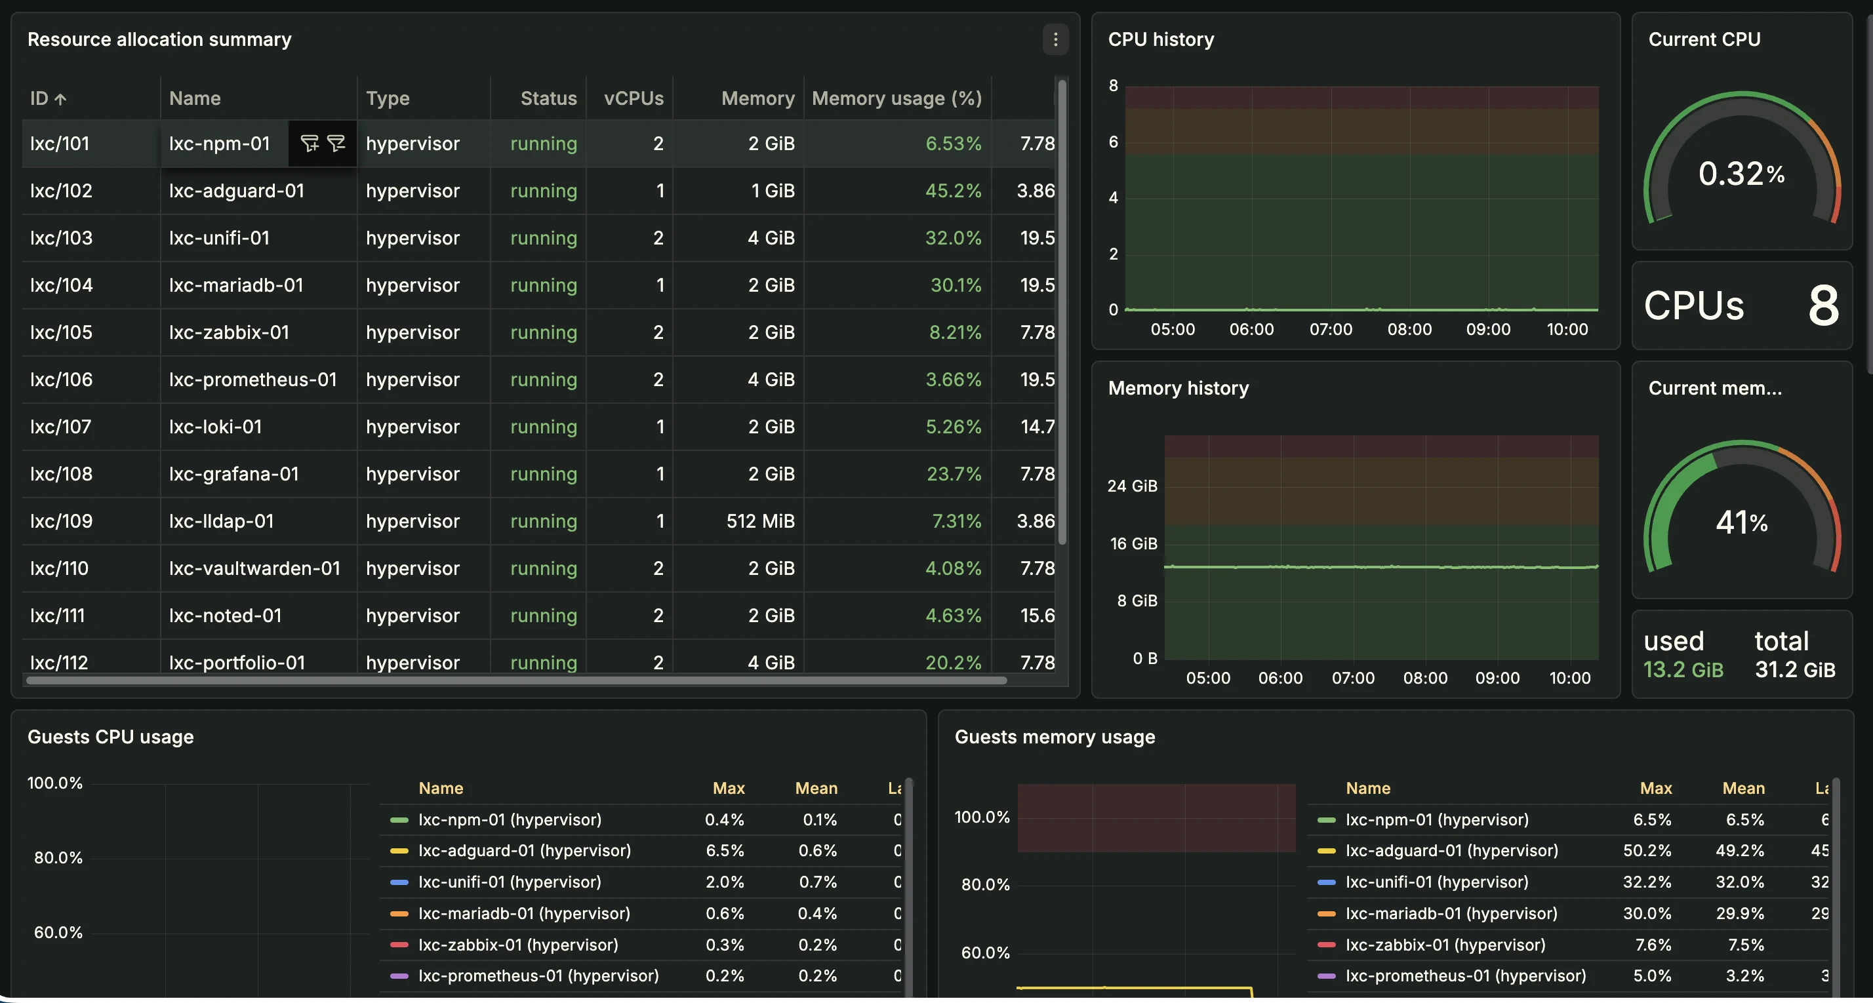Image resolution: width=1873 pixels, height=1003 pixels.
Task: Click the filter-for-value icon beside lxc-npm-01
Action: (310, 143)
